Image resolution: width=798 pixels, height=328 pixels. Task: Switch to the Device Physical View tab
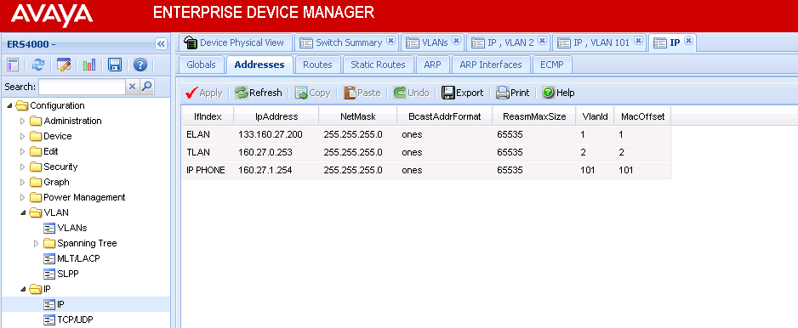tap(237, 42)
